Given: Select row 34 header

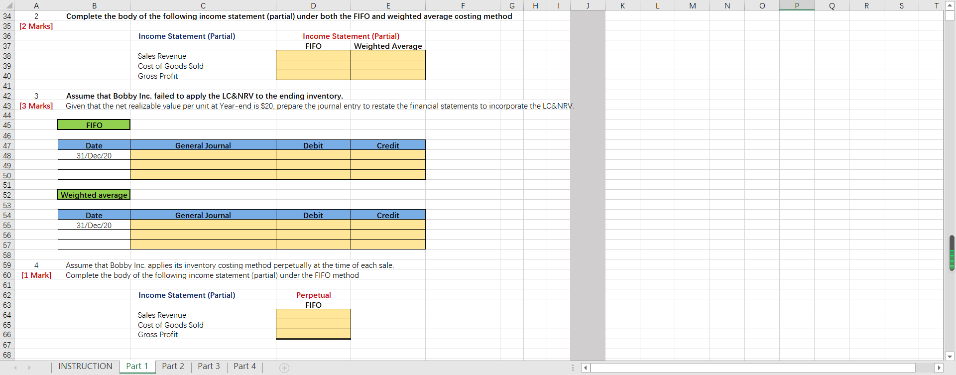Looking at the screenshot, I should [x=7, y=16].
